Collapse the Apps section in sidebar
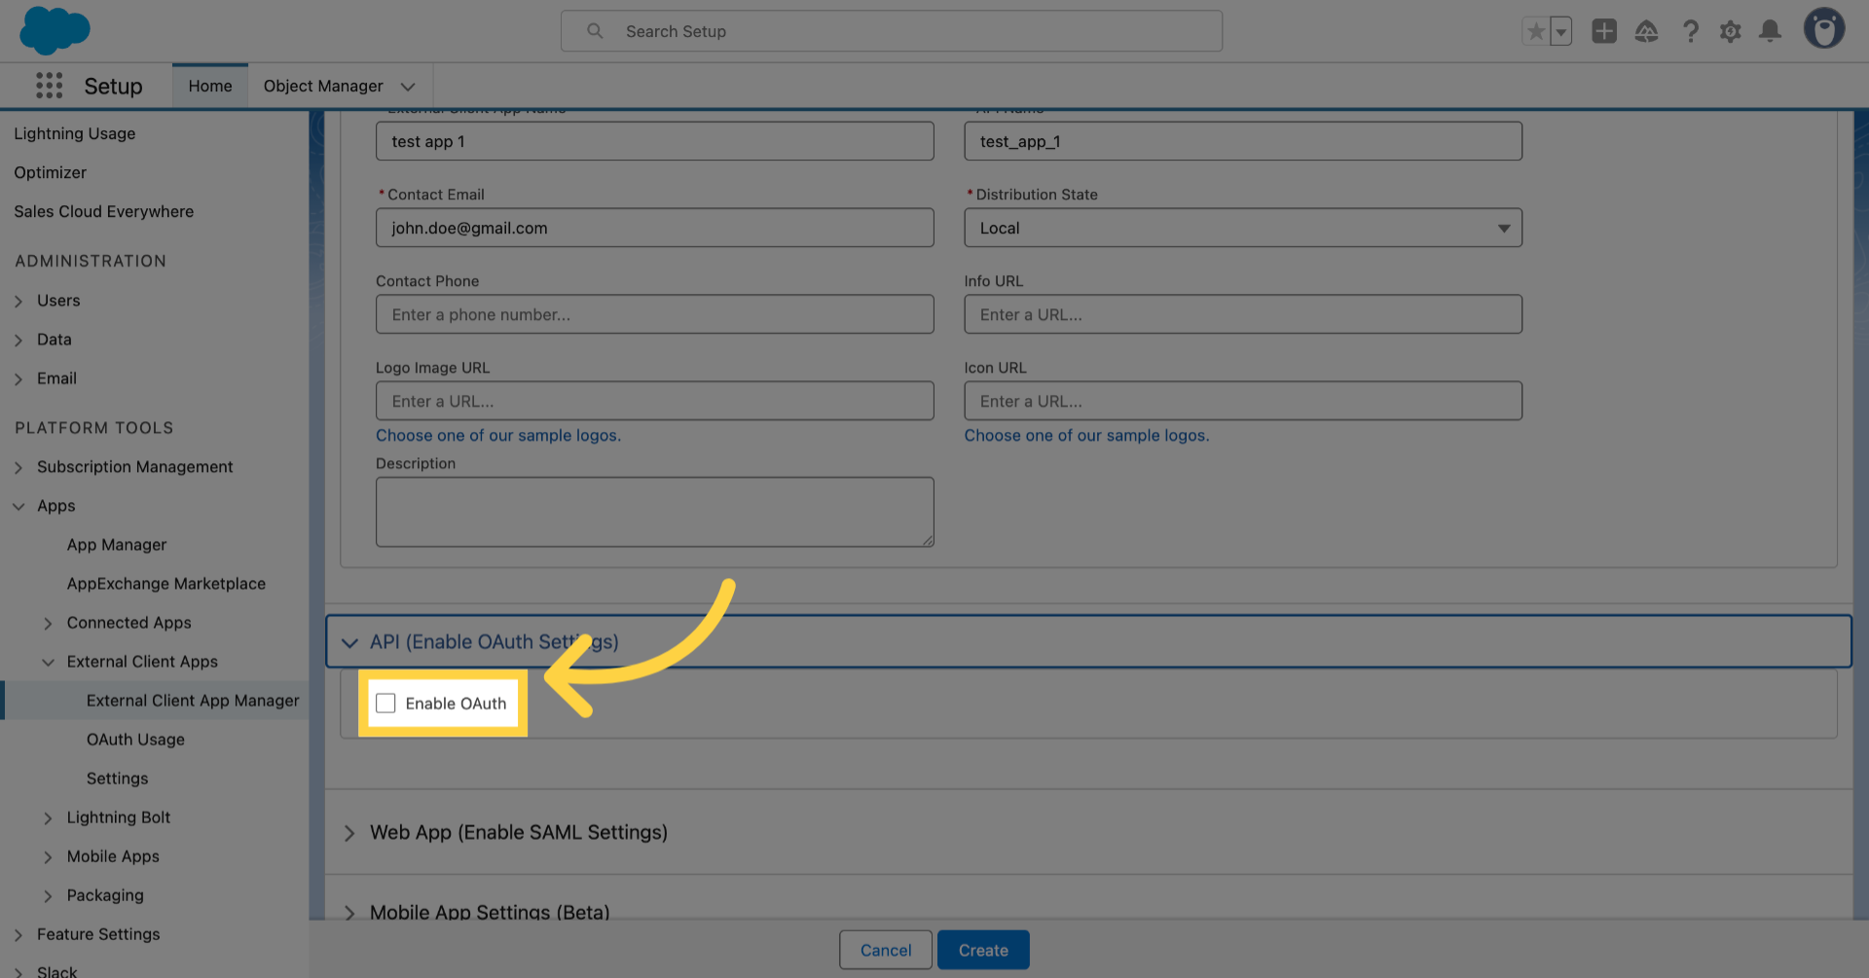This screenshot has width=1869, height=978. [x=18, y=505]
